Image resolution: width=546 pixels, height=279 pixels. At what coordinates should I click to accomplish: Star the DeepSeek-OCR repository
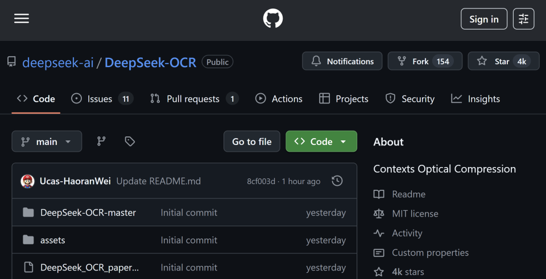coord(503,61)
